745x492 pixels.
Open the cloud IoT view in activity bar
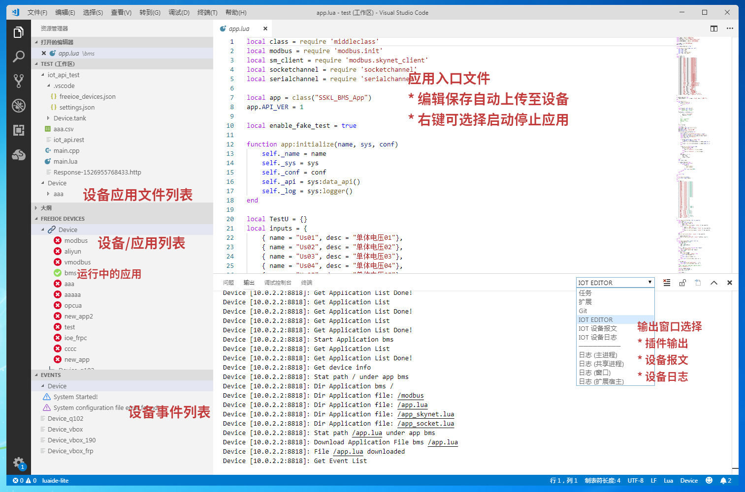pos(18,155)
